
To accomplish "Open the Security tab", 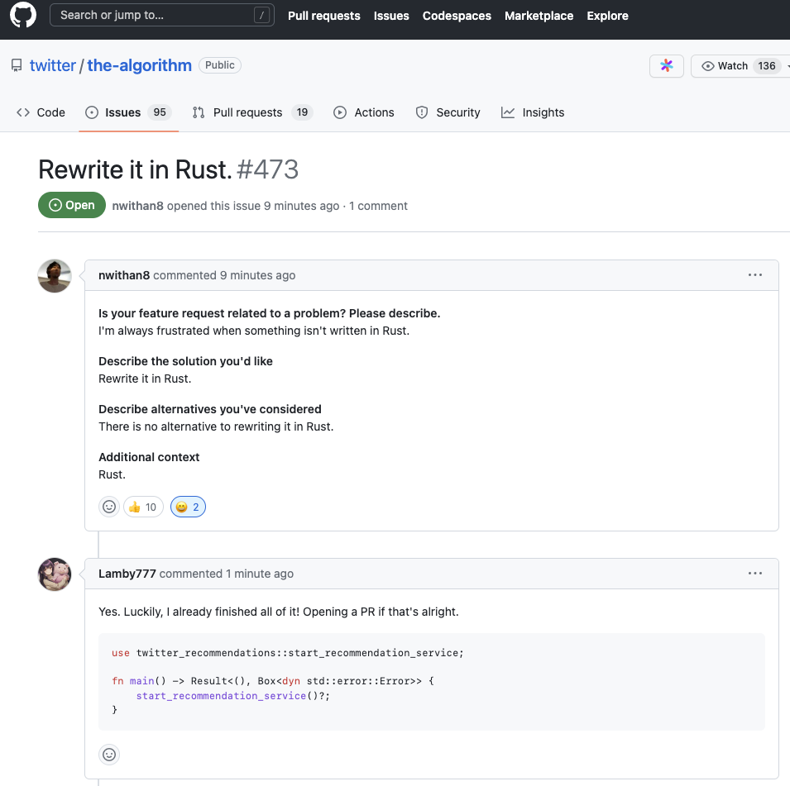I will pyautogui.click(x=448, y=112).
